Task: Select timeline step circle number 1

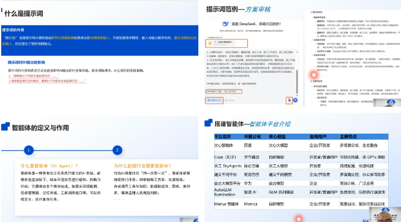Action: point(29,150)
